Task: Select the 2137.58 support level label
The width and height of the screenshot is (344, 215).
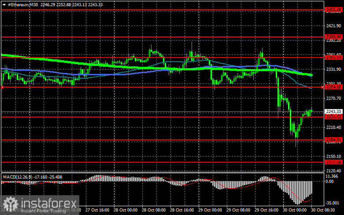Action: (333, 162)
